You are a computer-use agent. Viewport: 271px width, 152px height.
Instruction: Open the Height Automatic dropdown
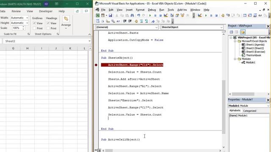[x=27, y=23]
